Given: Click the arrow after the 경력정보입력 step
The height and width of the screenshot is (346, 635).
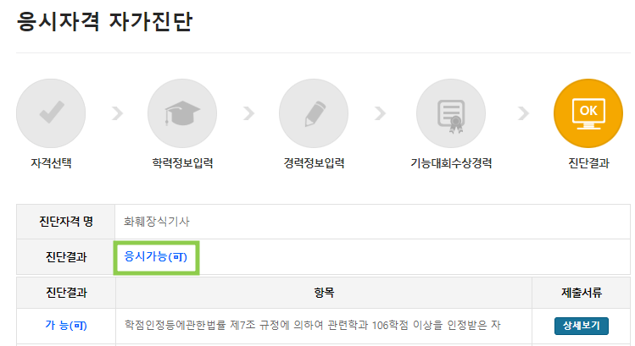Looking at the screenshot, I should (380, 113).
